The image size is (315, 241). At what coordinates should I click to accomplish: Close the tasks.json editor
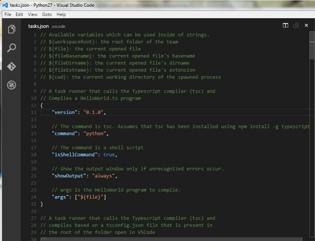point(307,25)
